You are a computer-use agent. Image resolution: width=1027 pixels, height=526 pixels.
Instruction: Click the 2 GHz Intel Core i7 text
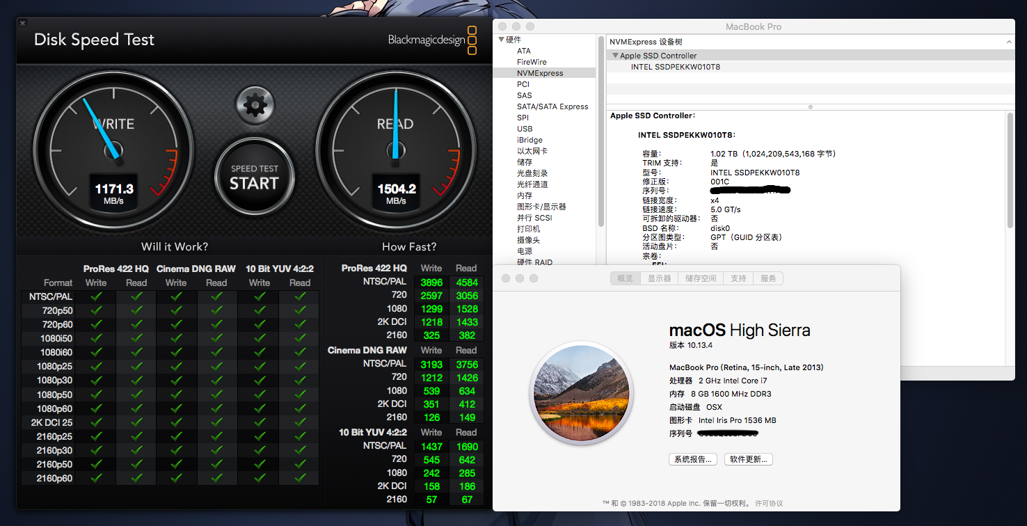click(x=733, y=381)
